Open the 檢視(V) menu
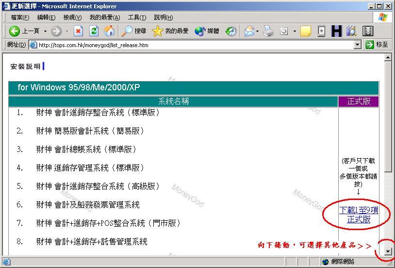The height and width of the screenshot is (268, 395). [73, 17]
